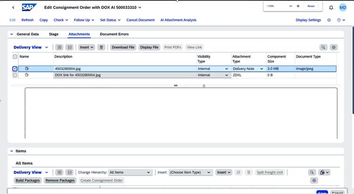The width and height of the screenshot is (354, 194).
Task: Select the Attachments tab
Action: pos(79,34)
